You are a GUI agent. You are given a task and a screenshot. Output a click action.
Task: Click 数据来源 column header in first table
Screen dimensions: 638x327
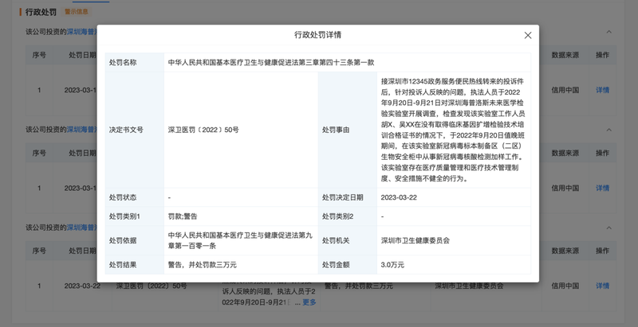pos(565,55)
